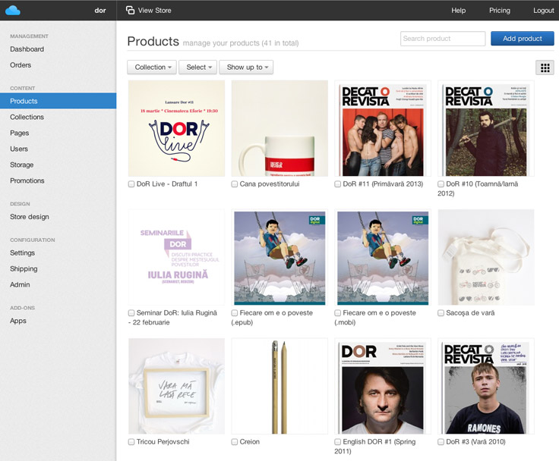Select checkbox for DoR #11 (Primăvară 2013)

338,184
